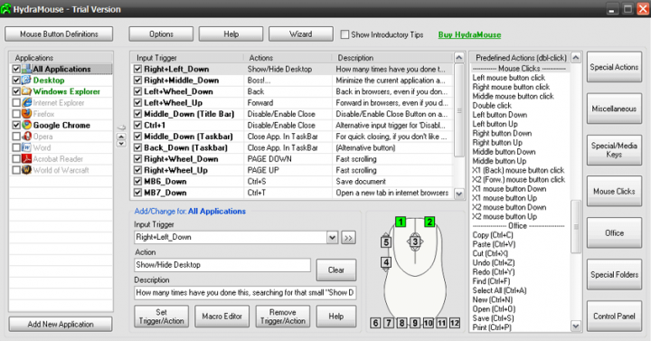
Task: Click the >> button beside Input Trigger
Action: click(x=348, y=238)
